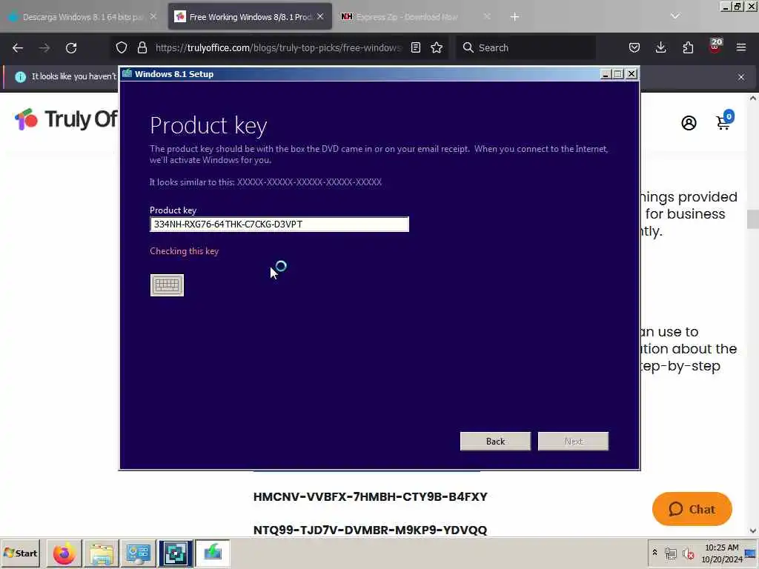Close the Express Zip tab
Viewport: 759px width, 569px height.
[487, 16]
